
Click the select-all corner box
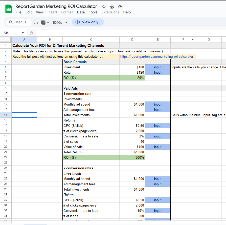coord(6,39)
